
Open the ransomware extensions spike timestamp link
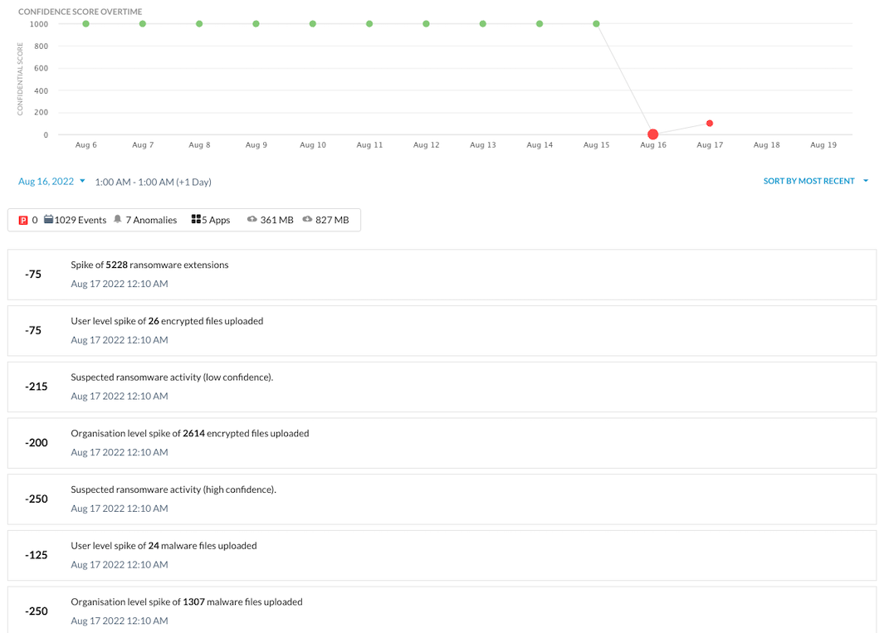pyautogui.click(x=120, y=283)
